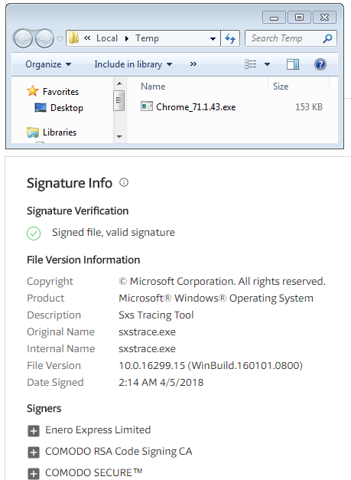Refresh the Temp folder view

(230, 38)
